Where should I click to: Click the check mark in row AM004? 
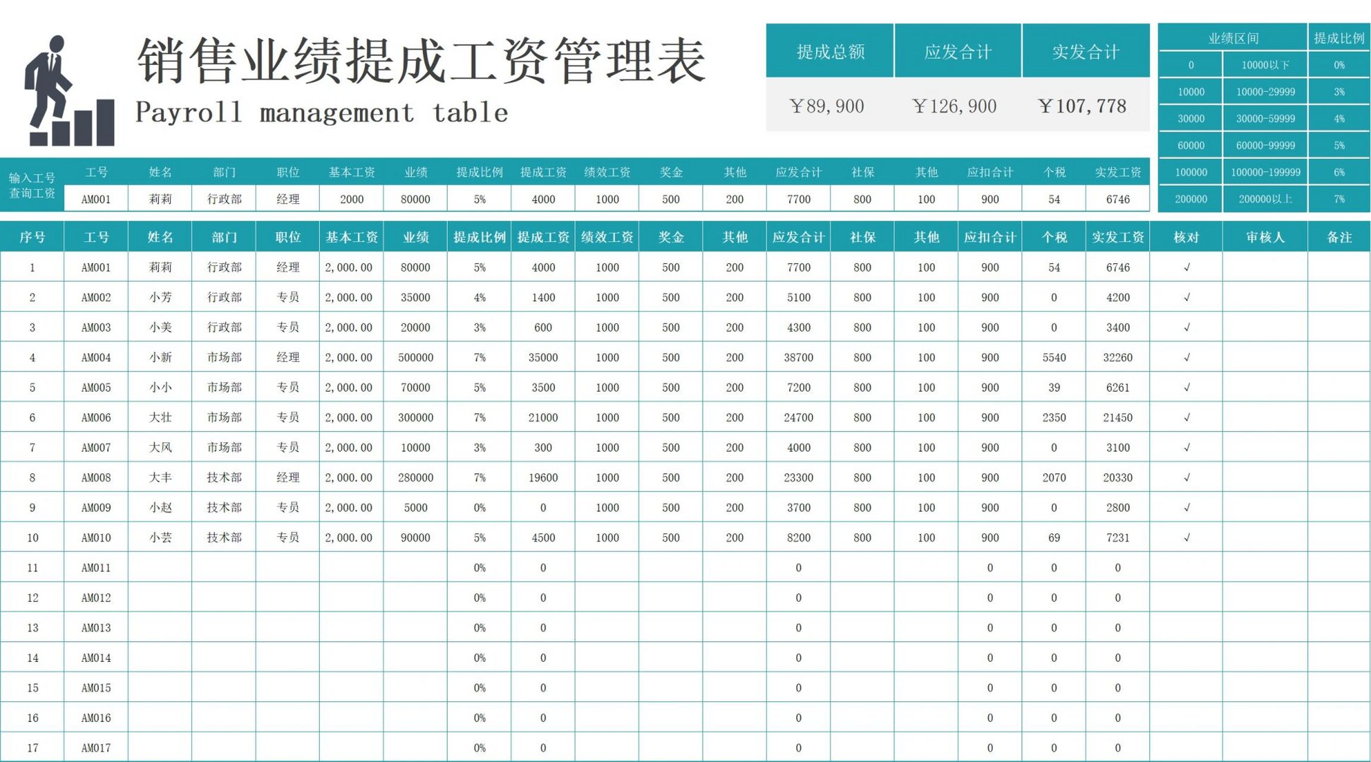pos(1186,357)
